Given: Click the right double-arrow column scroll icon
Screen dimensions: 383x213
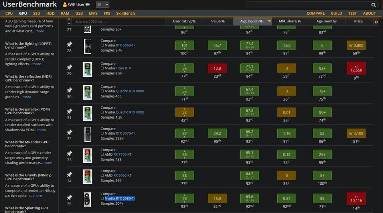Looking at the screenshot, I should click(376, 21).
